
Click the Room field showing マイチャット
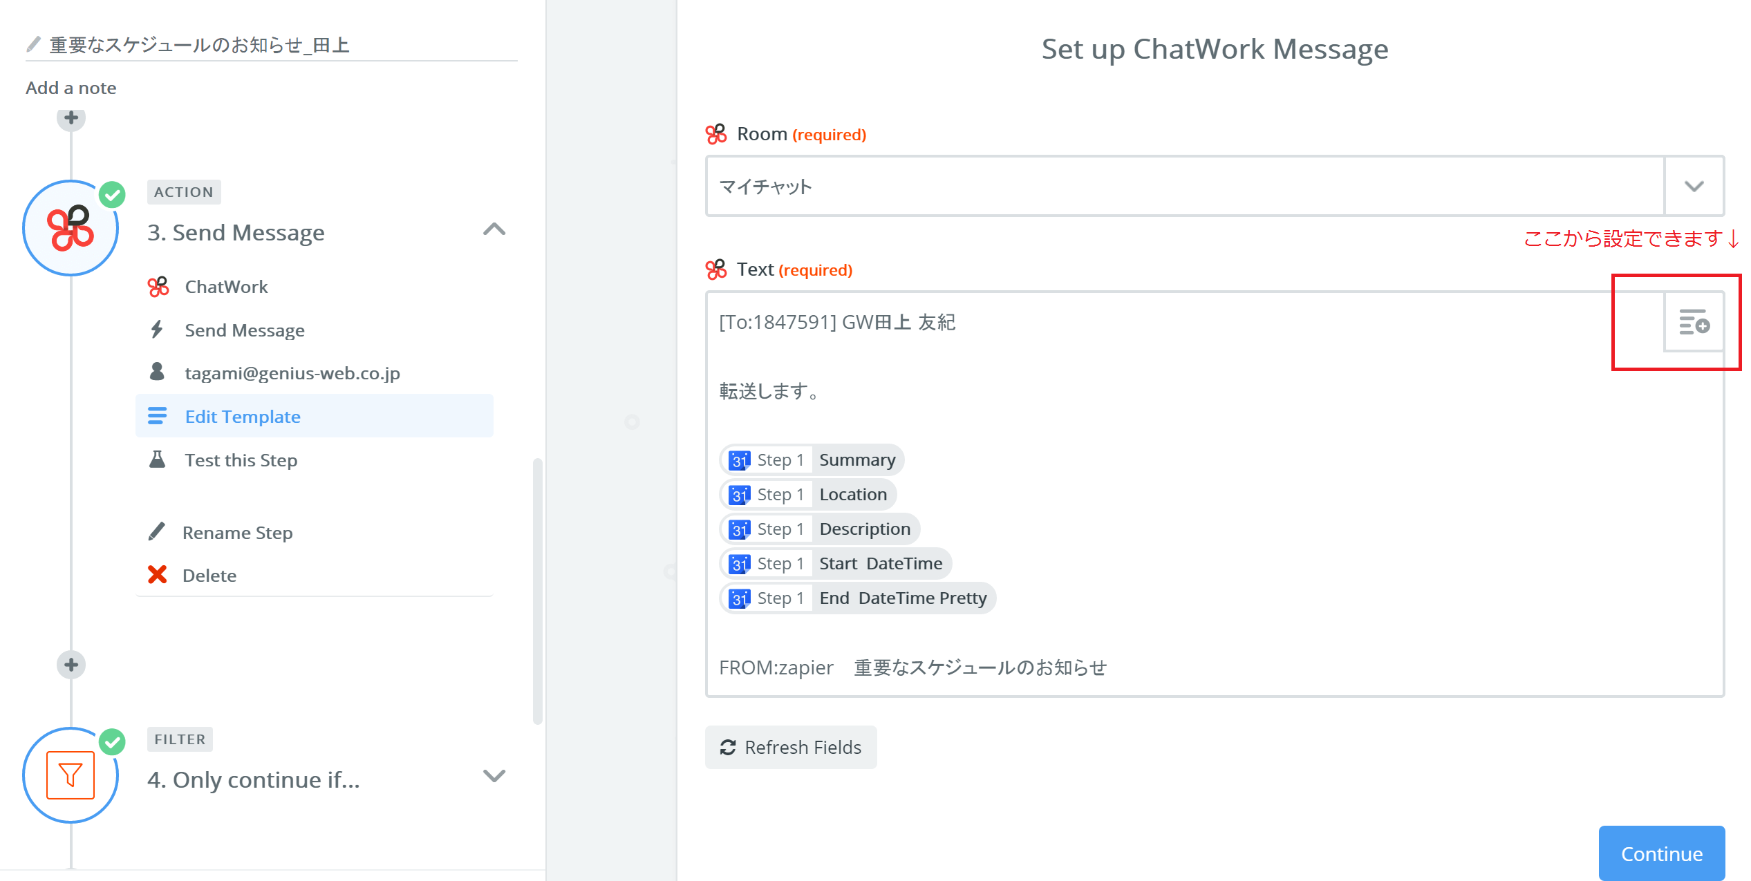[x=1185, y=187]
